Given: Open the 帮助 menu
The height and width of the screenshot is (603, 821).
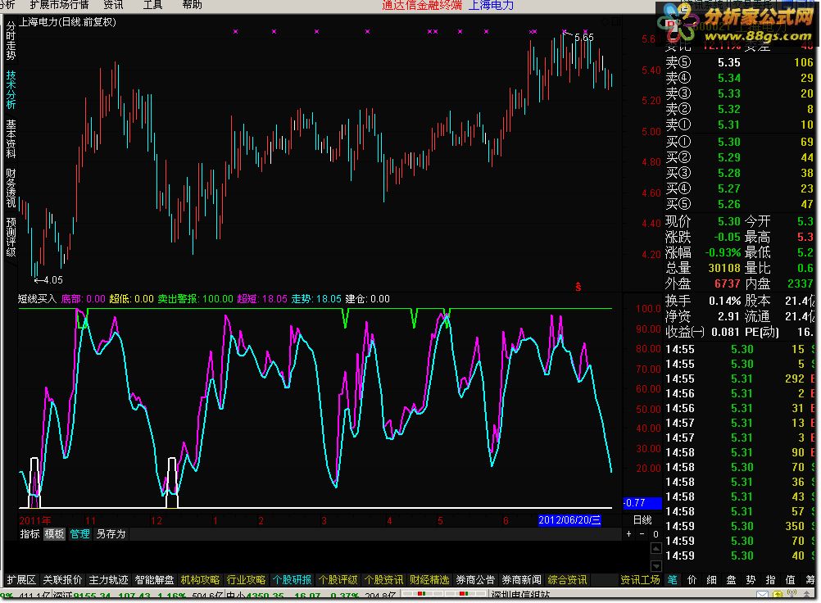Looking at the screenshot, I should [193, 5].
